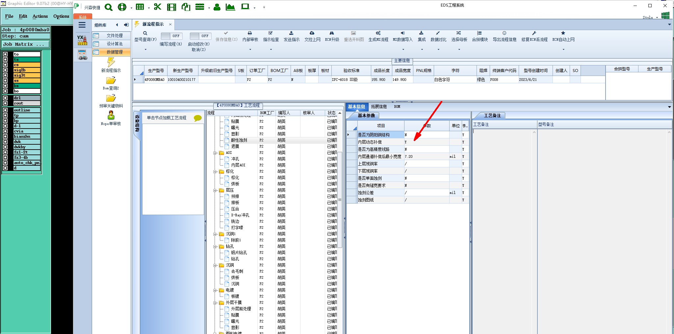The width and height of the screenshot is (674, 334).
Task: Collapse the 层压 folder node
Action: pos(215,190)
